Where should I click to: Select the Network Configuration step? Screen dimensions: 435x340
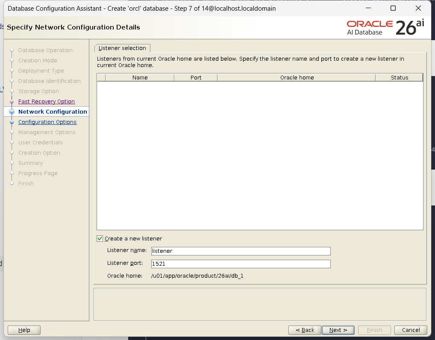tap(53, 112)
